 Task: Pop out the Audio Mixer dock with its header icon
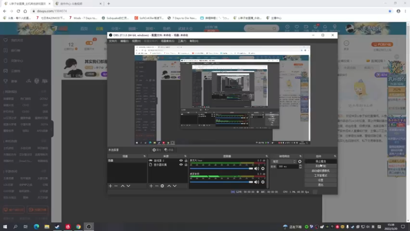266,156
